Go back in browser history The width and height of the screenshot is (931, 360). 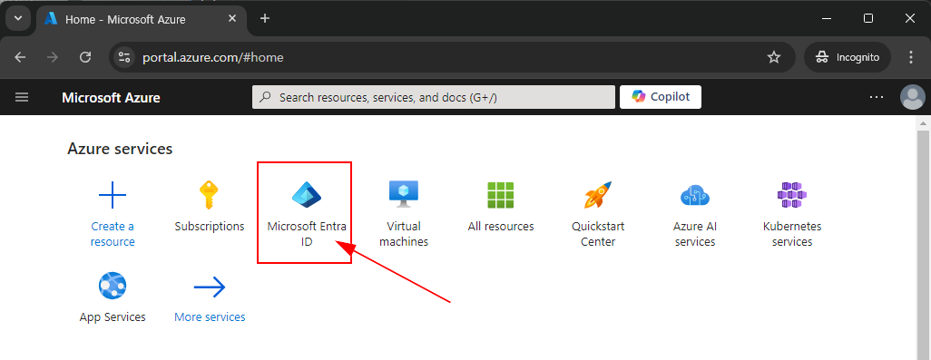point(20,57)
